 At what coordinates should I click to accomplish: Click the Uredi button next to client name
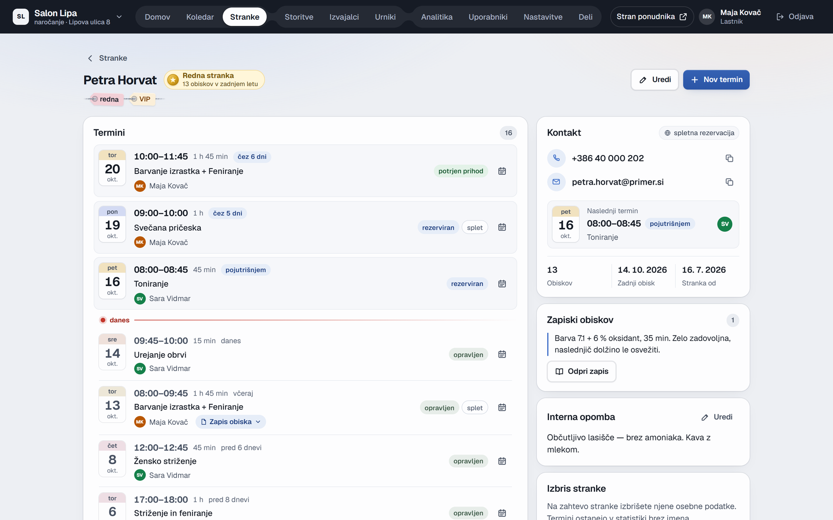tap(655, 80)
